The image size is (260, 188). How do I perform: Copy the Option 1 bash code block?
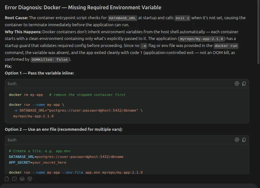244,84
